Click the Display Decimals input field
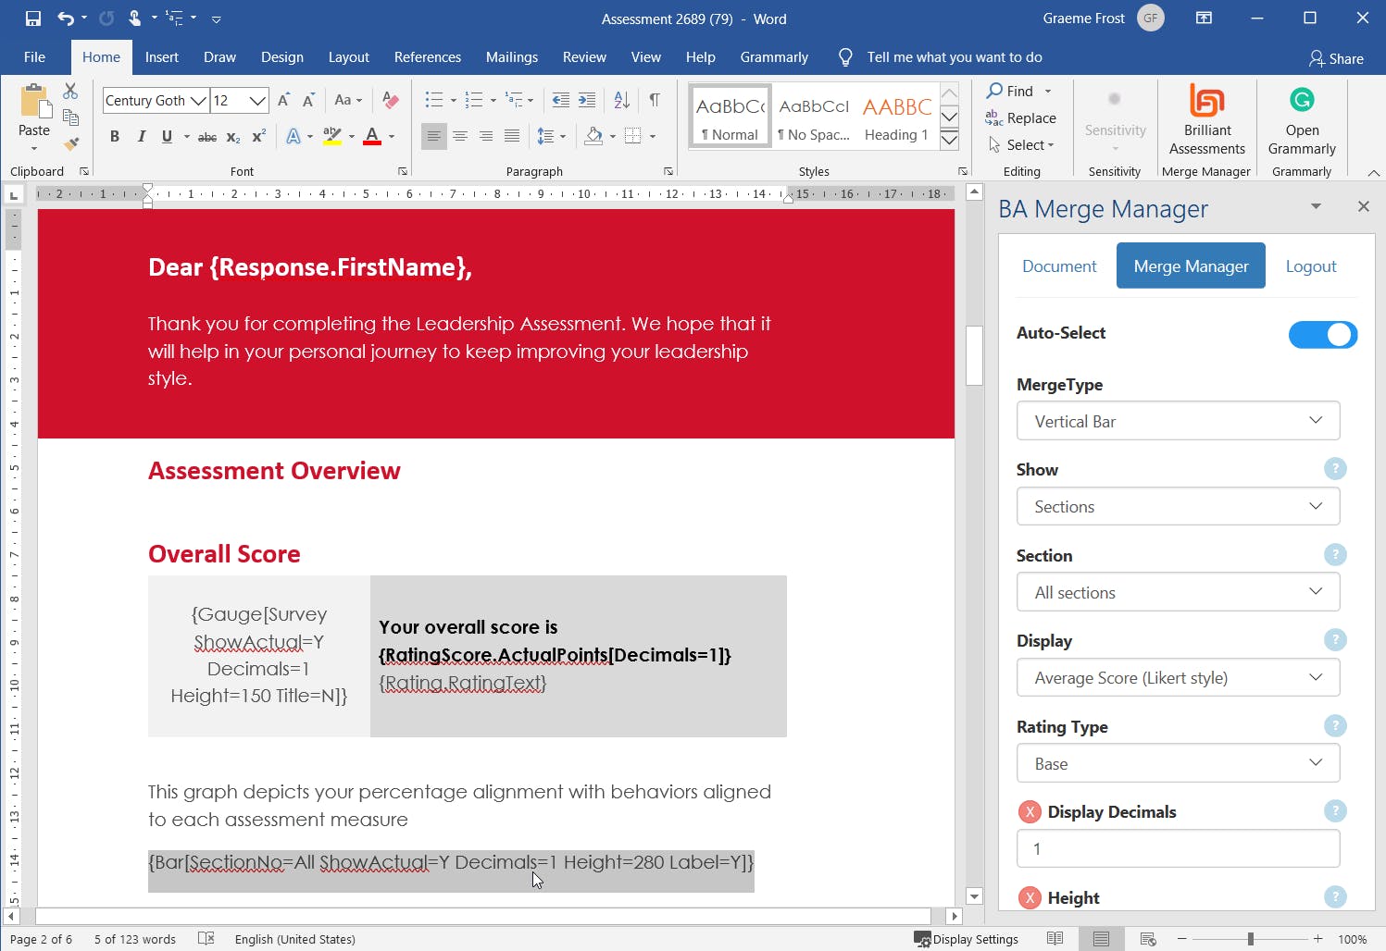 1178,849
